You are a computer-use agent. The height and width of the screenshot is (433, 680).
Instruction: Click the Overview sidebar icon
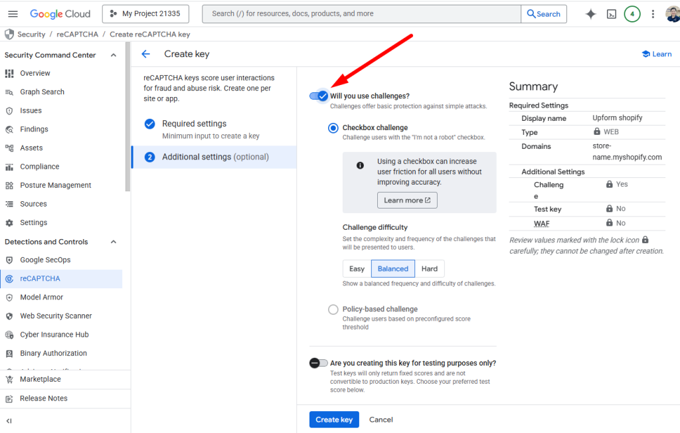pyautogui.click(x=9, y=73)
